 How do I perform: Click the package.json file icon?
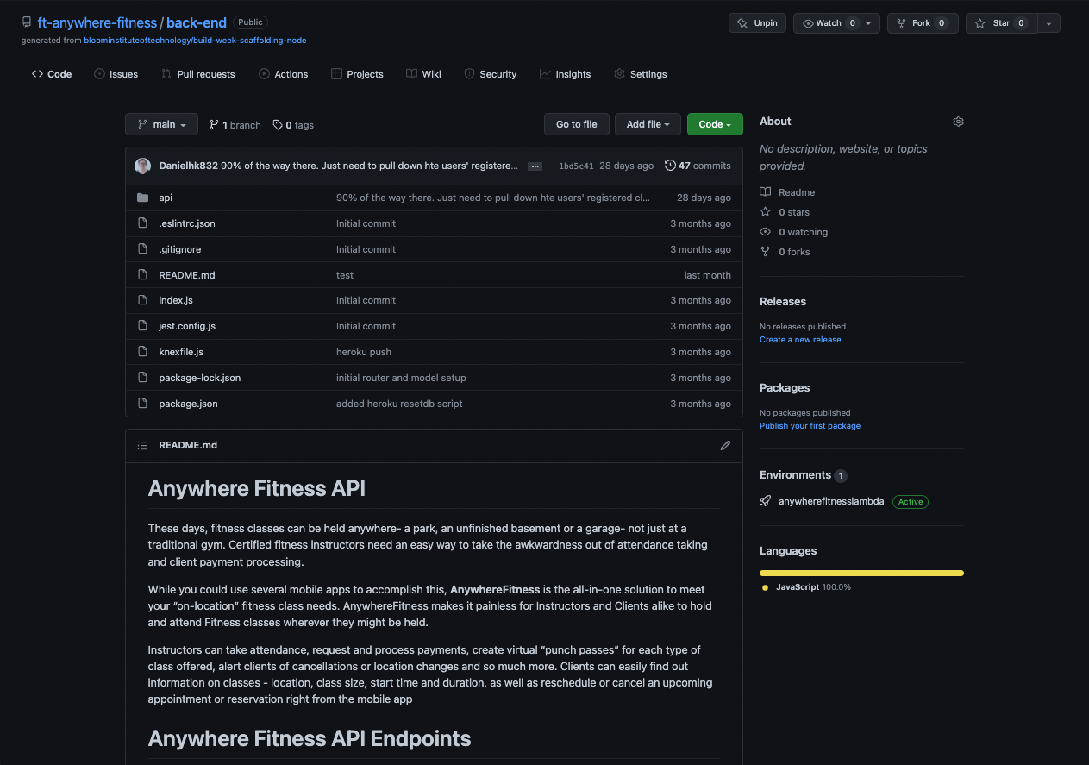[142, 404]
